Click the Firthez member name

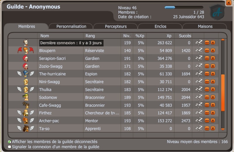click(x=45, y=113)
